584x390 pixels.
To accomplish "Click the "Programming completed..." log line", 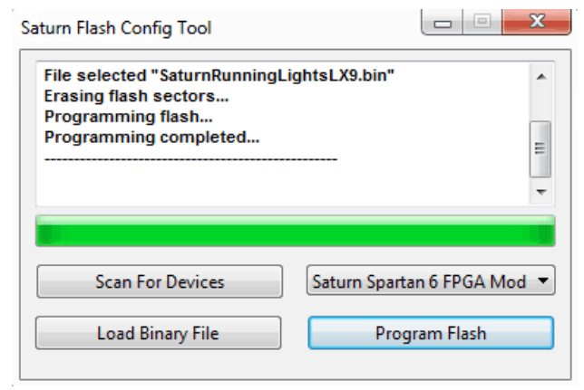I will 151,138.
